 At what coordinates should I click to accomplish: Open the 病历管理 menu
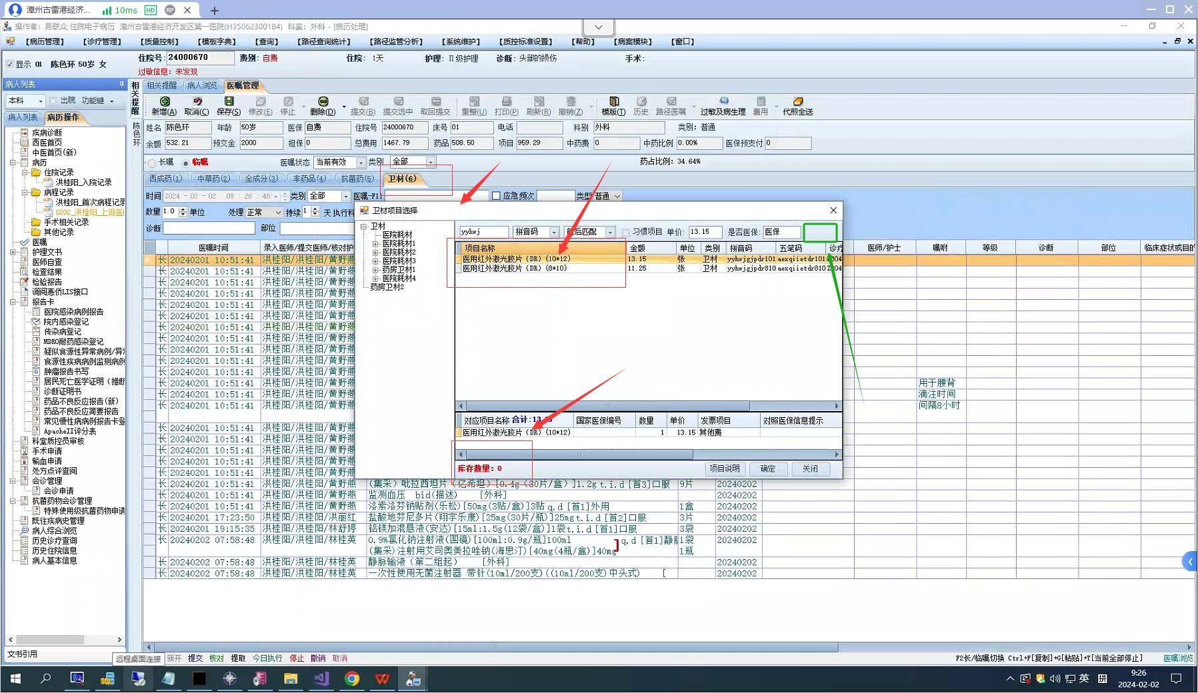coord(45,41)
